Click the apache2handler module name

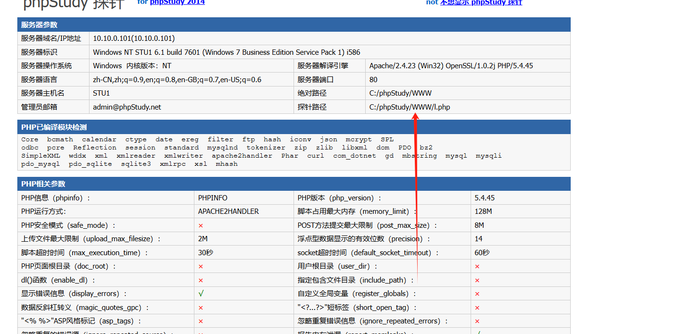click(x=242, y=156)
